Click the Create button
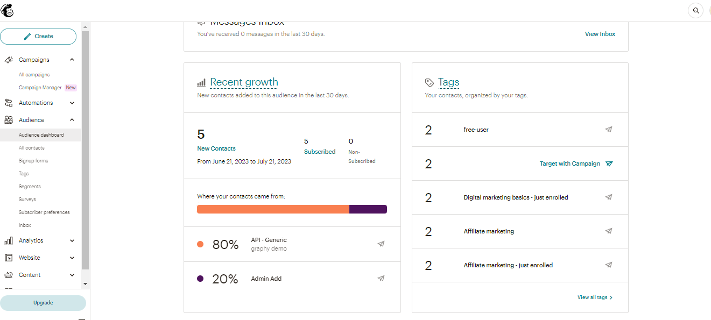The image size is (711, 320). click(38, 37)
